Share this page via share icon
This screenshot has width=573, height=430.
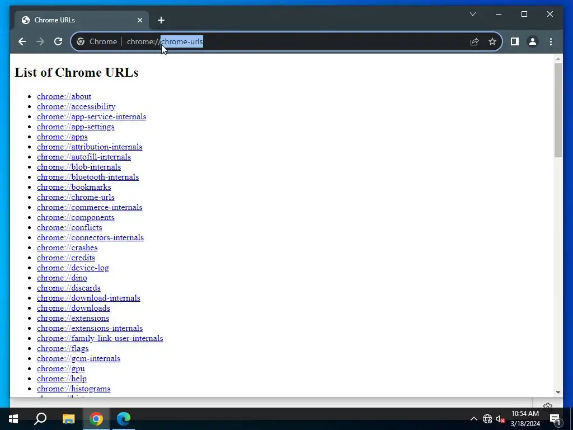[475, 41]
